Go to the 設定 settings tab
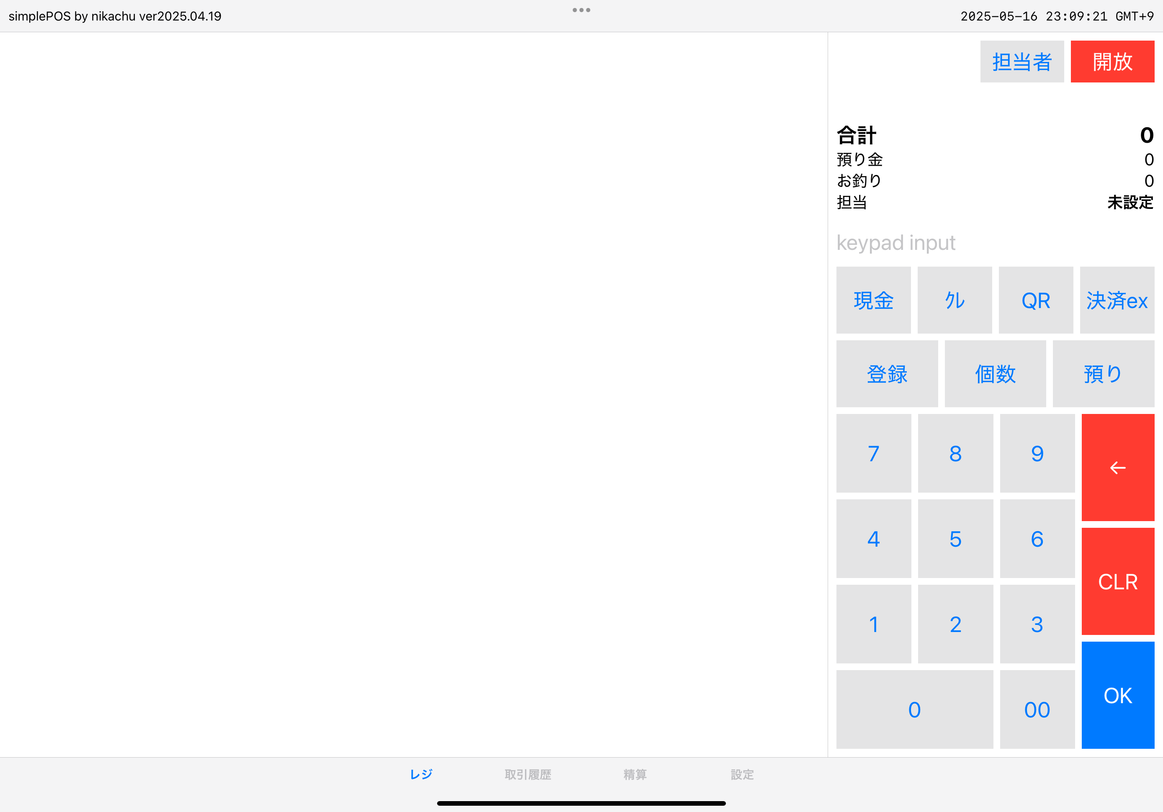1163x812 pixels. (x=742, y=774)
